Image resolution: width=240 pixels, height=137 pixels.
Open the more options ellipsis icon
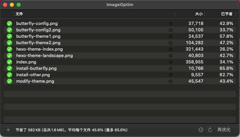click(201, 130)
